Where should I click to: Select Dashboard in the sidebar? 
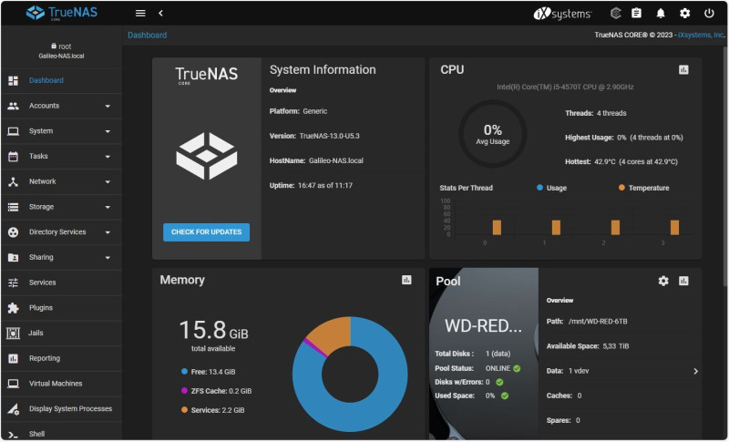tap(61, 80)
